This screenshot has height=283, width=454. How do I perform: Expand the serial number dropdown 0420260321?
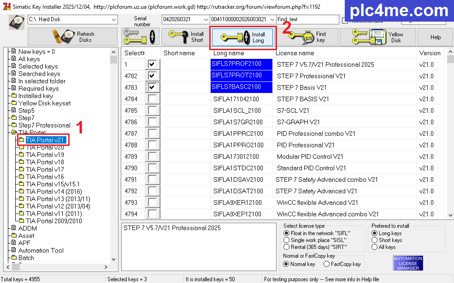pos(205,19)
